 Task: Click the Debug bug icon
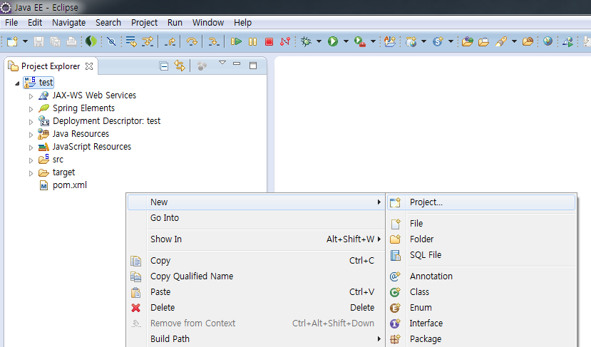click(306, 41)
